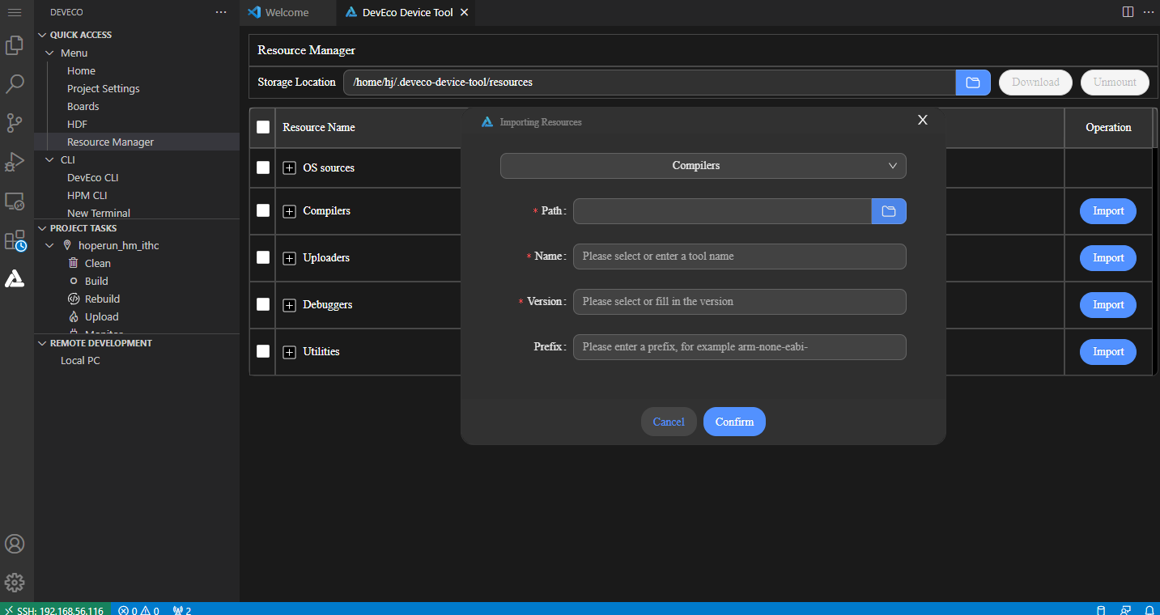The image size is (1160, 615).
Task: Check the Uploaders row checkbox
Action: pyautogui.click(x=263, y=257)
